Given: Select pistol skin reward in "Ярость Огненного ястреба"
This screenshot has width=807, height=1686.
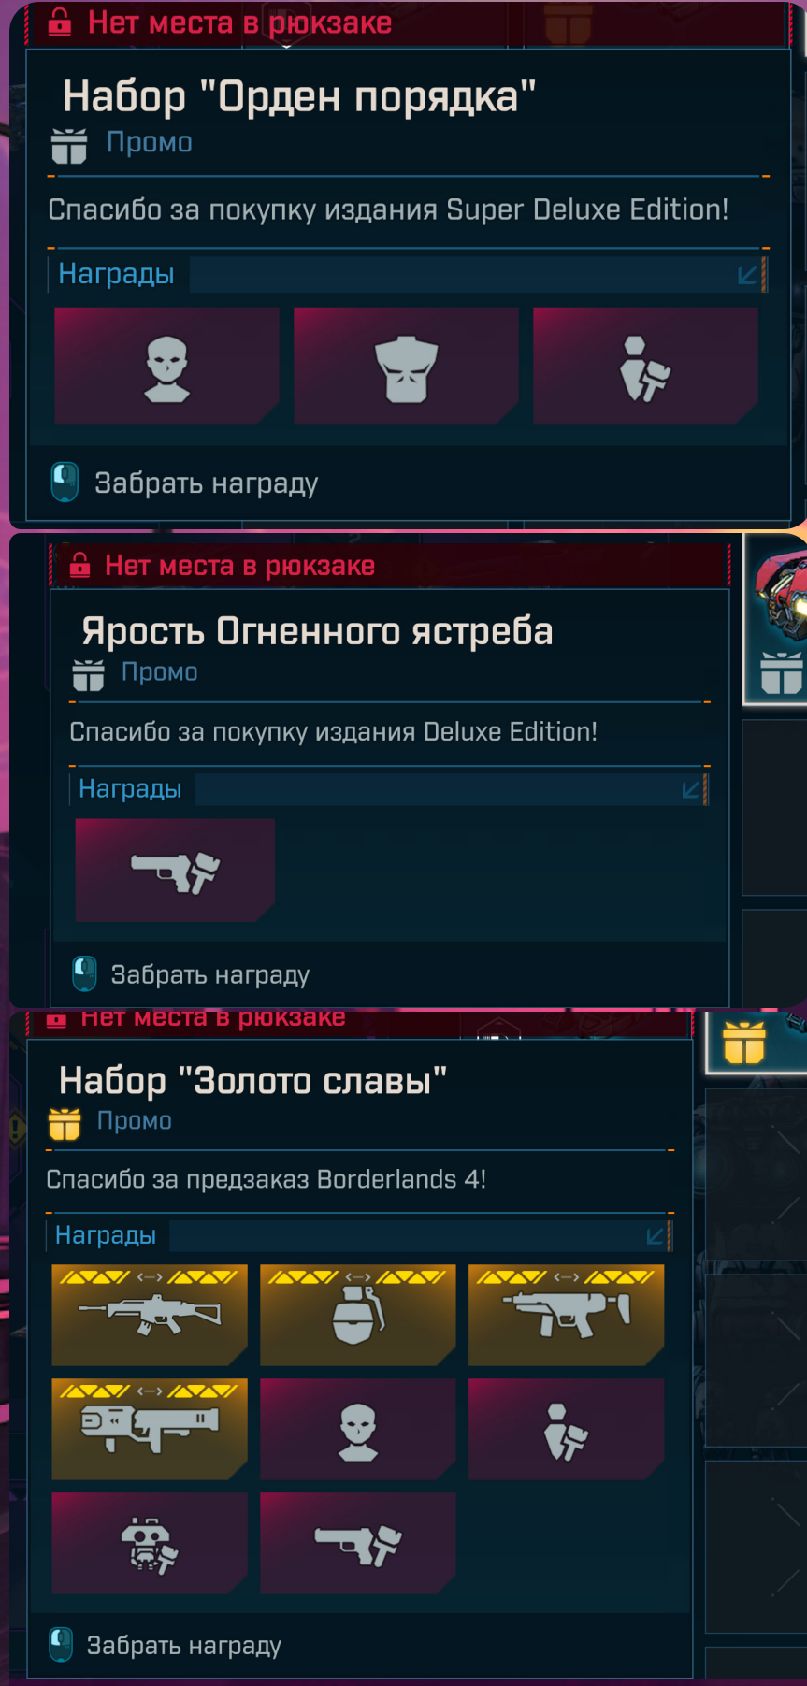Looking at the screenshot, I should tap(175, 871).
